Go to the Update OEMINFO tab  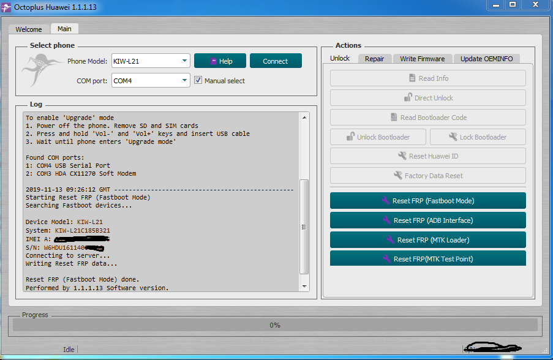click(x=486, y=59)
